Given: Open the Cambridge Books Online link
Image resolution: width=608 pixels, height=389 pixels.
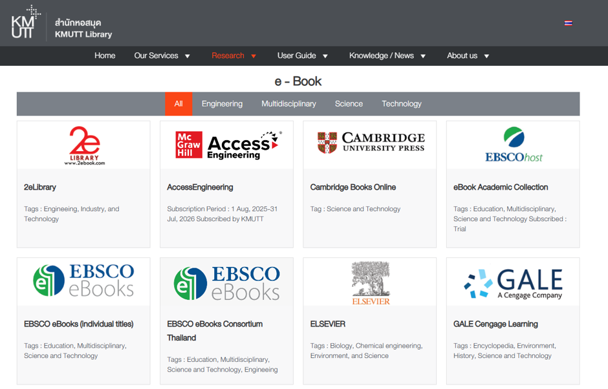Looking at the screenshot, I should click(x=353, y=187).
